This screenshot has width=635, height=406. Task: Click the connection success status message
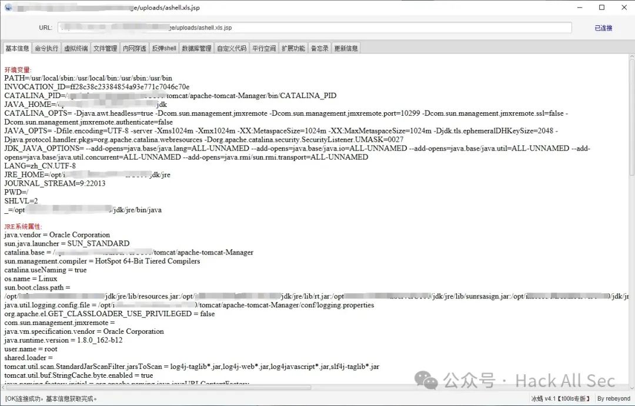51,399
